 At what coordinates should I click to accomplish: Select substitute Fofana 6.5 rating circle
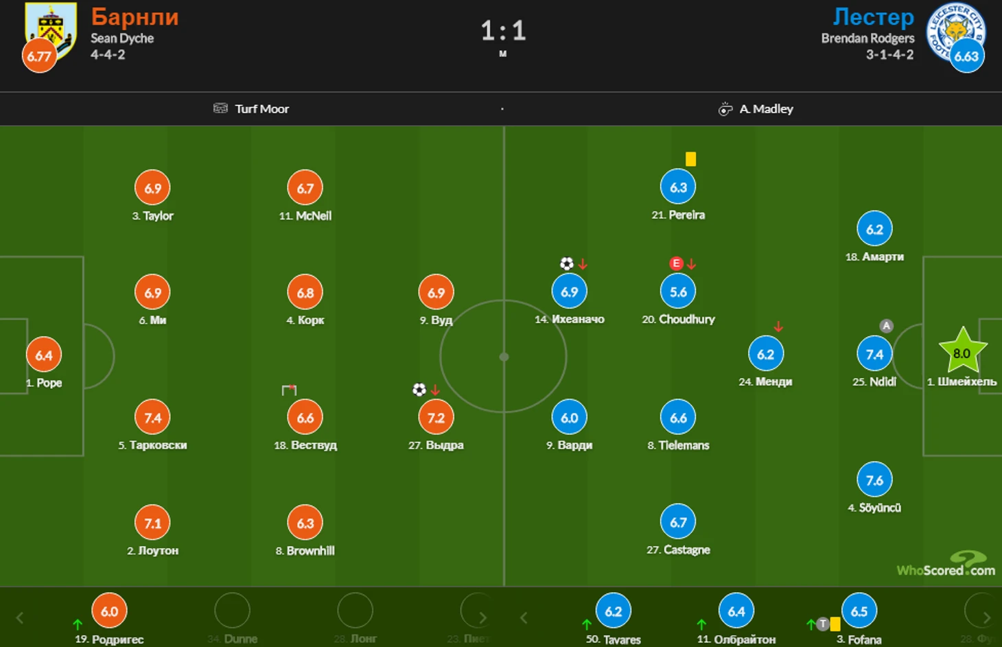pyautogui.click(x=859, y=611)
